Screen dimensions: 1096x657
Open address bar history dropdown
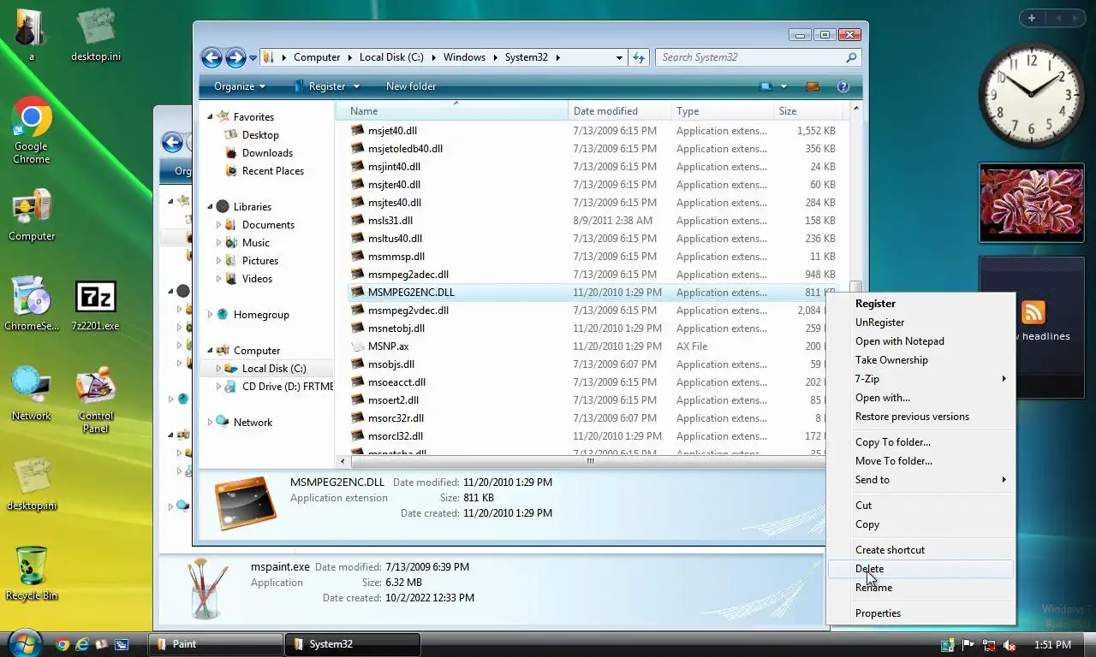(x=619, y=57)
